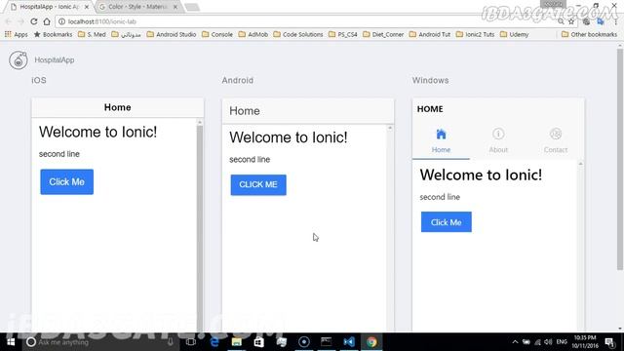Select the Contact icon in Windows preview

point(556,135)
